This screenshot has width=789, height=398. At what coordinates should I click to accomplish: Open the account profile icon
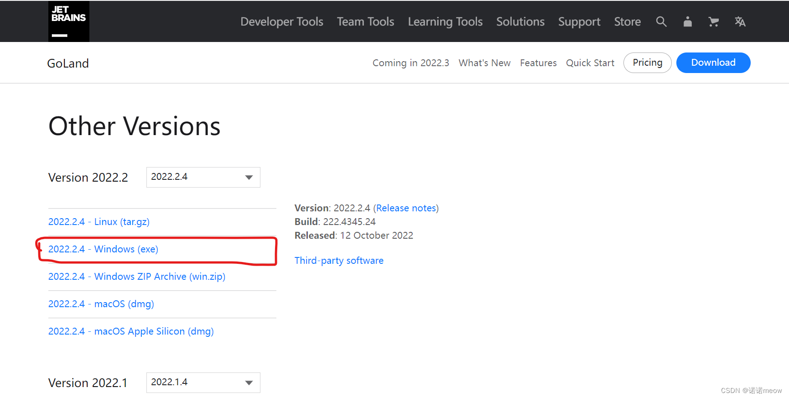(688, 21)
